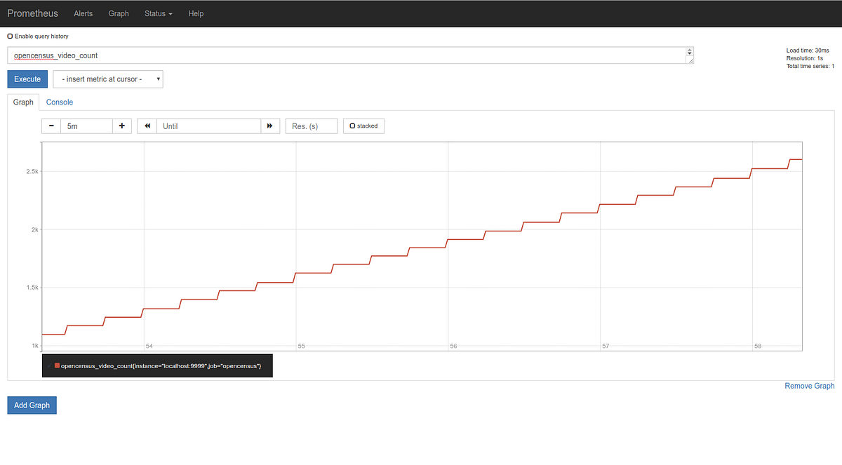Click the Remove Graph link
This screenshot has width=842, height=465.
[809, 386]
